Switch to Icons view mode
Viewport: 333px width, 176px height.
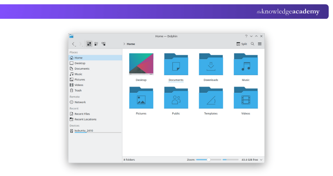coord(89,44)
